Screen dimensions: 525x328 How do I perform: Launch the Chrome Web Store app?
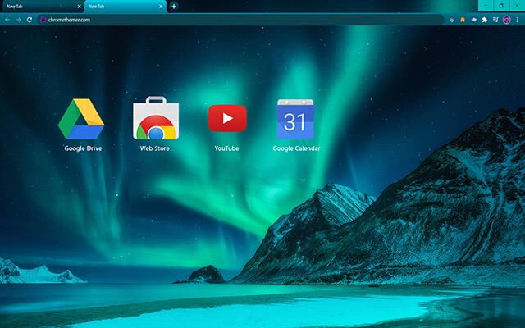pos(156,118)
